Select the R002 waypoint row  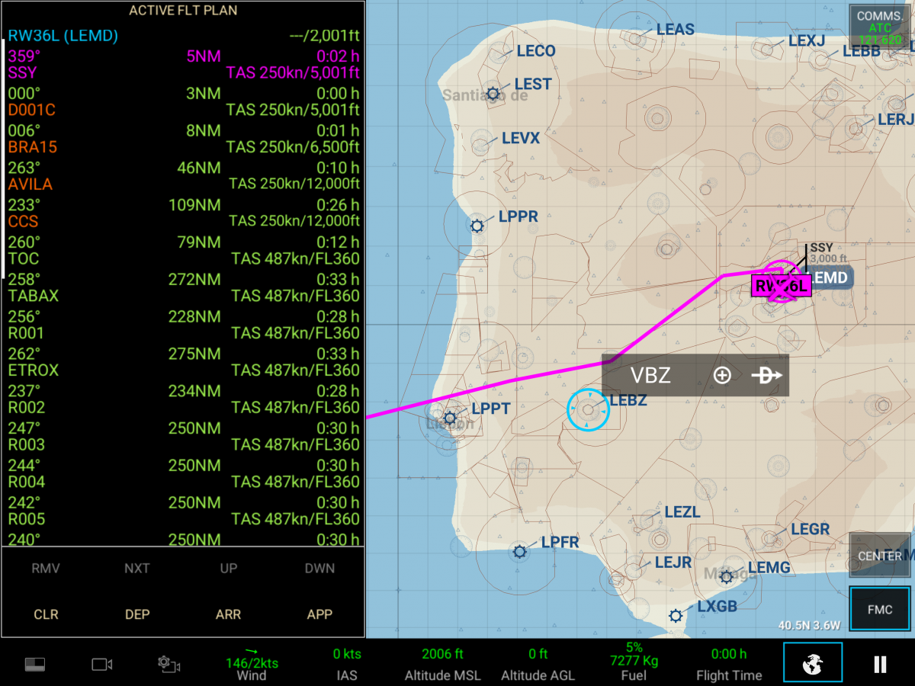183,400
